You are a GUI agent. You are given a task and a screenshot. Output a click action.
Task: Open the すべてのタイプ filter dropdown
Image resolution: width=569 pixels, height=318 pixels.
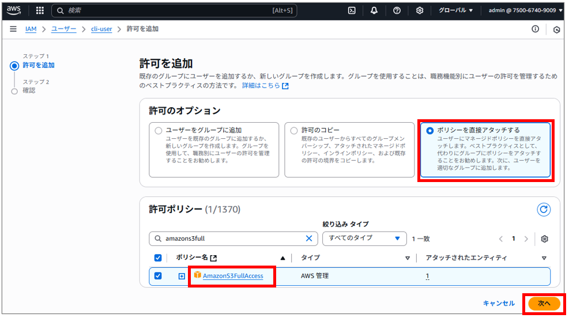[364, 238]
